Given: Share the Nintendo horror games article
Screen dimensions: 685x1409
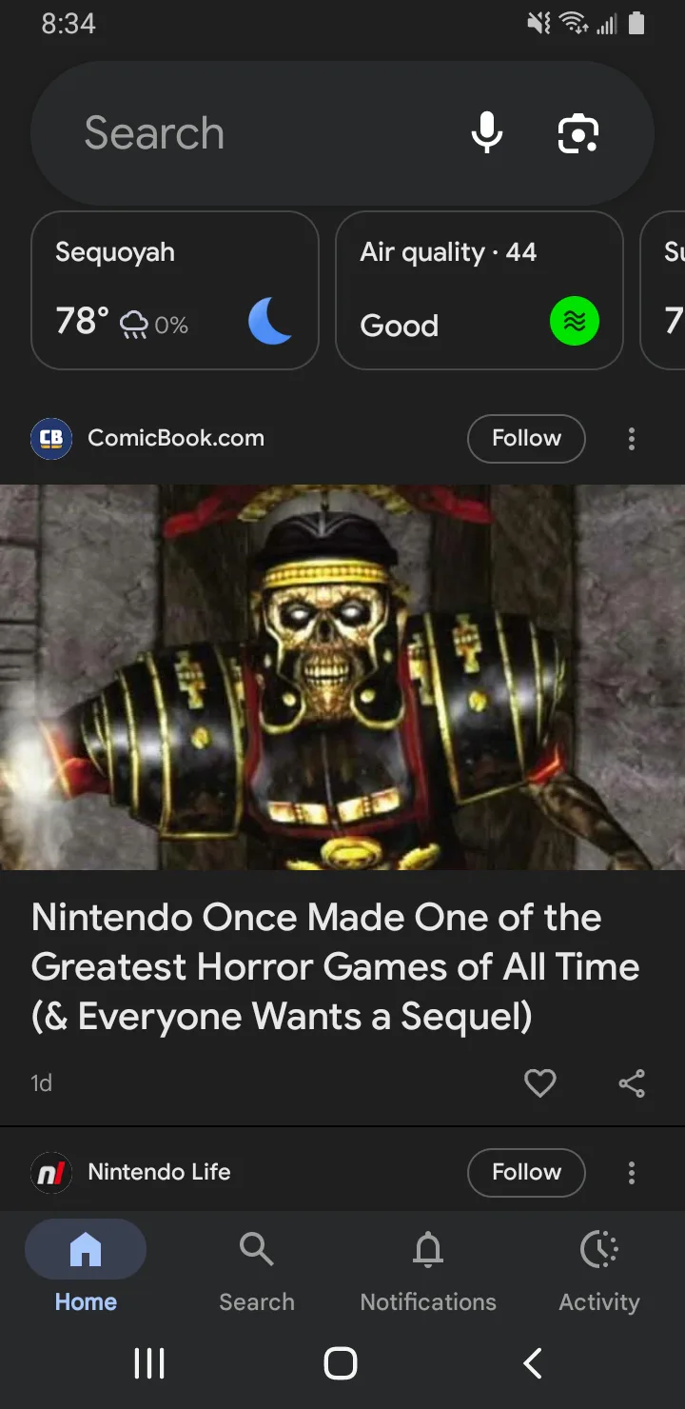Looking at the screenshot, I should (x=631, y=1082).
